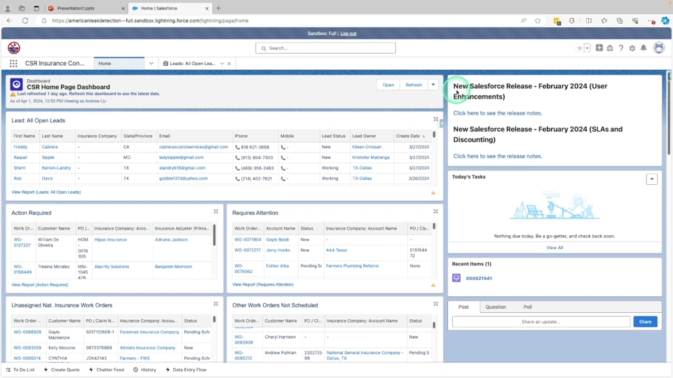Expand the Requires Attention widget
Viewport: 673px width, 378px height.
(x=435, y=211)
